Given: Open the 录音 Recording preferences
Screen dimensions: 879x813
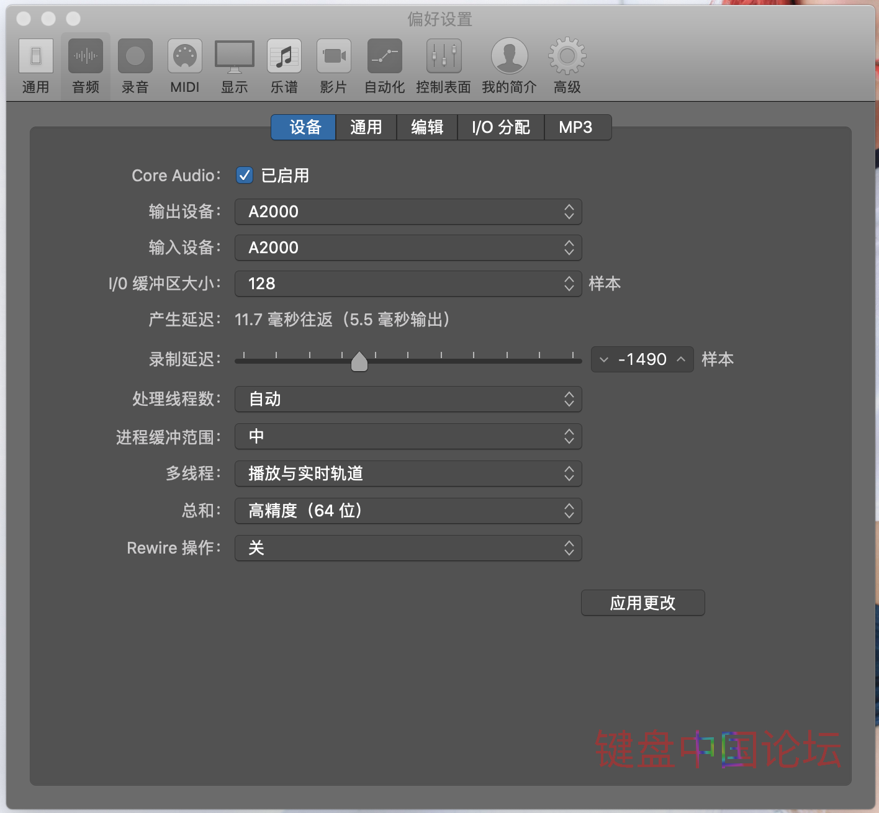Looking at the screenshot, I should click(x=135, y=66).
